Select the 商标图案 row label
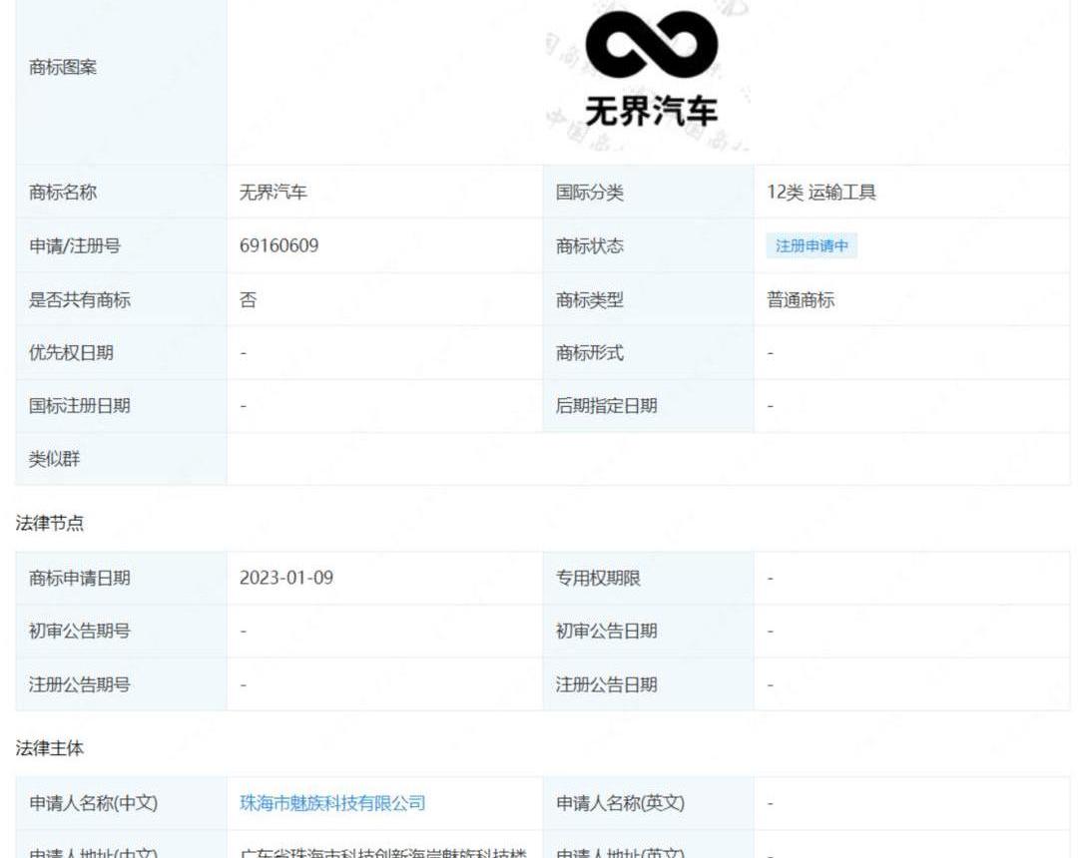This screenshot has width=1078, height=858. coord(63,67)
